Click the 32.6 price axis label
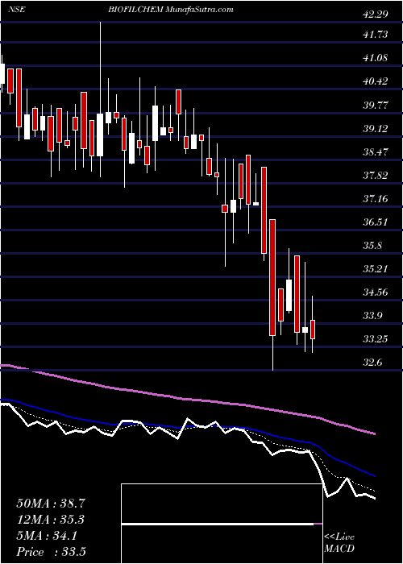403x564 pixels. [372, 363]
